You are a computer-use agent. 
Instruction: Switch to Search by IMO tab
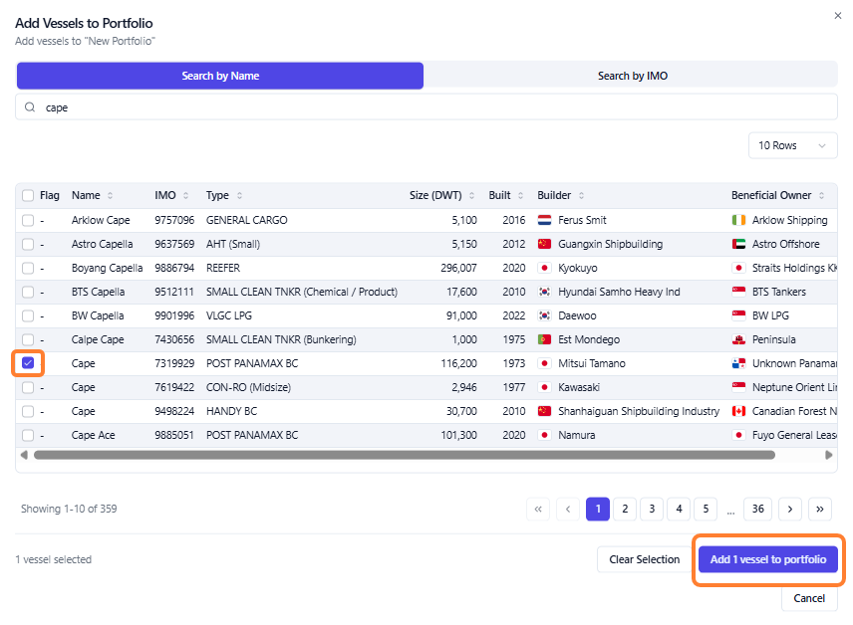[x=632, y=76]
